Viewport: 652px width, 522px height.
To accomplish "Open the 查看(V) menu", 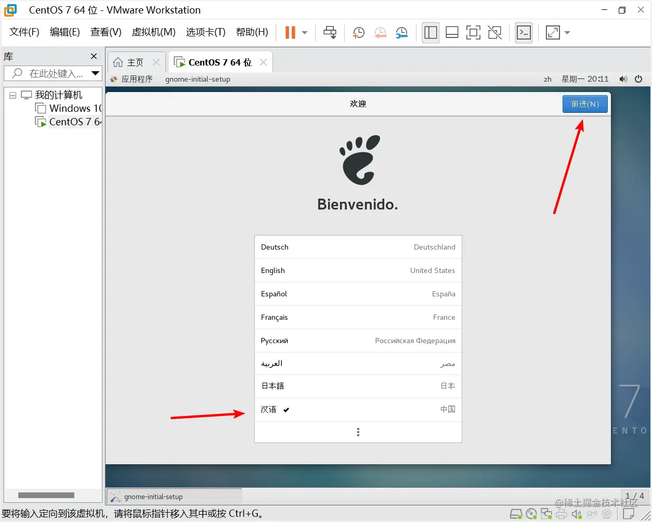I will tap(106, 32).
